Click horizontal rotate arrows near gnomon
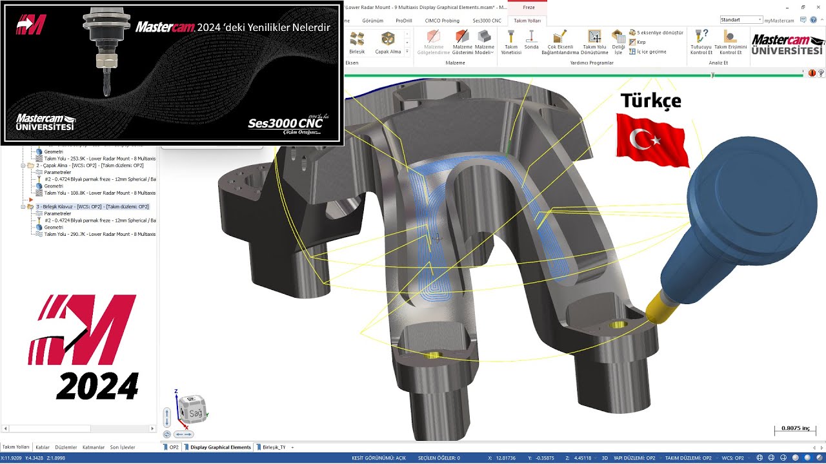826x464 pixels. tap(184, 434)
